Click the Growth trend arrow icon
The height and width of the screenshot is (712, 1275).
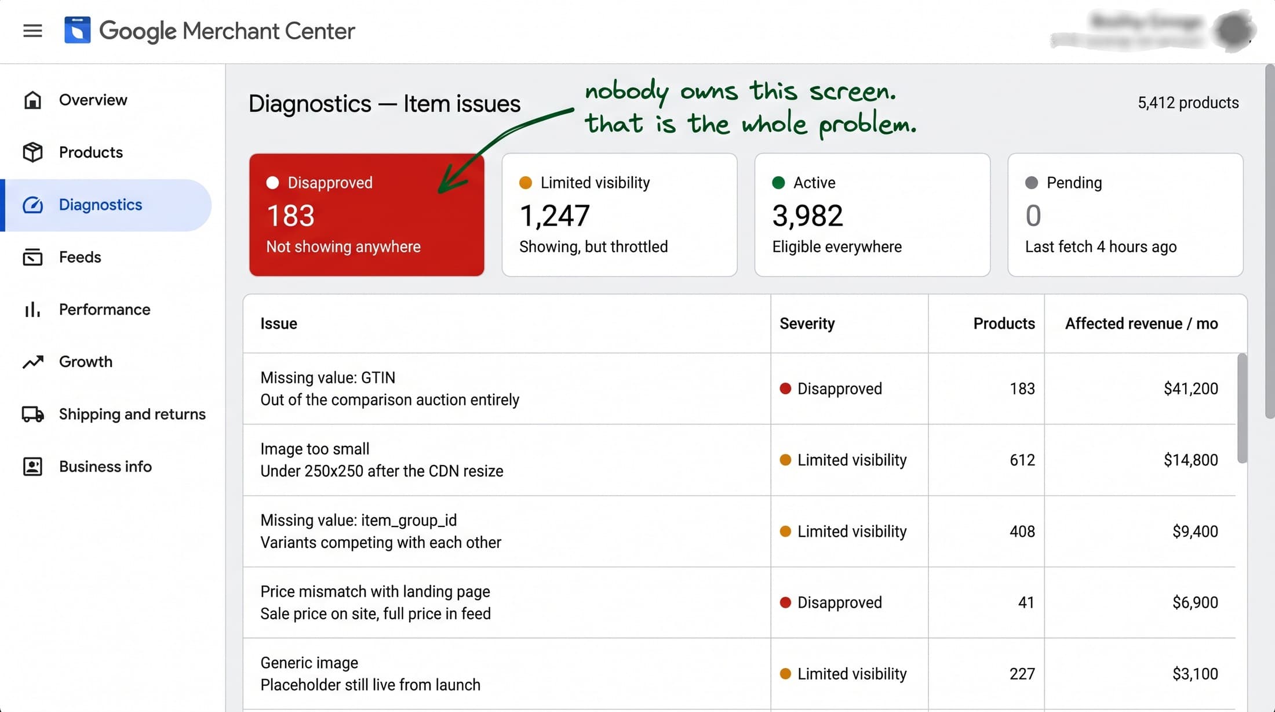32,362
